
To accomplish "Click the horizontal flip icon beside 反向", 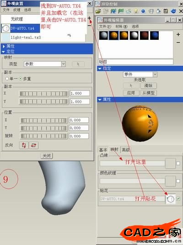I will (x=33, y=145).
